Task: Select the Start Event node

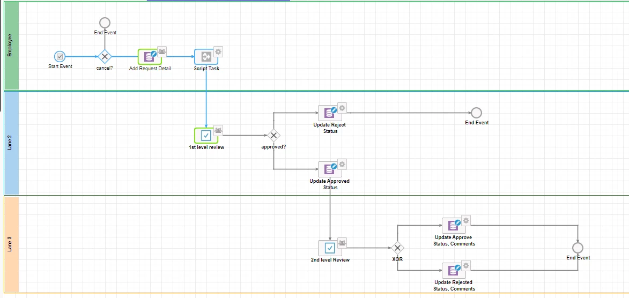Action: point(60,57)
